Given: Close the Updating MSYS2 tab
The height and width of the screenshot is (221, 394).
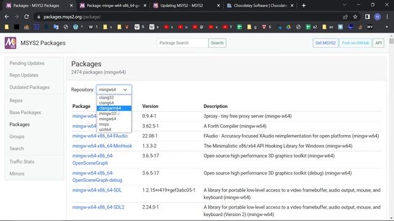Looking at the screenshot, I should point(219,6).
